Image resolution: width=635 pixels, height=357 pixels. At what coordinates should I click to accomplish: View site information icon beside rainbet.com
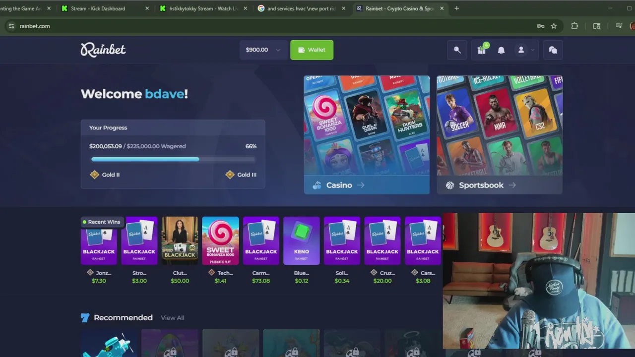tap(11, 26)
